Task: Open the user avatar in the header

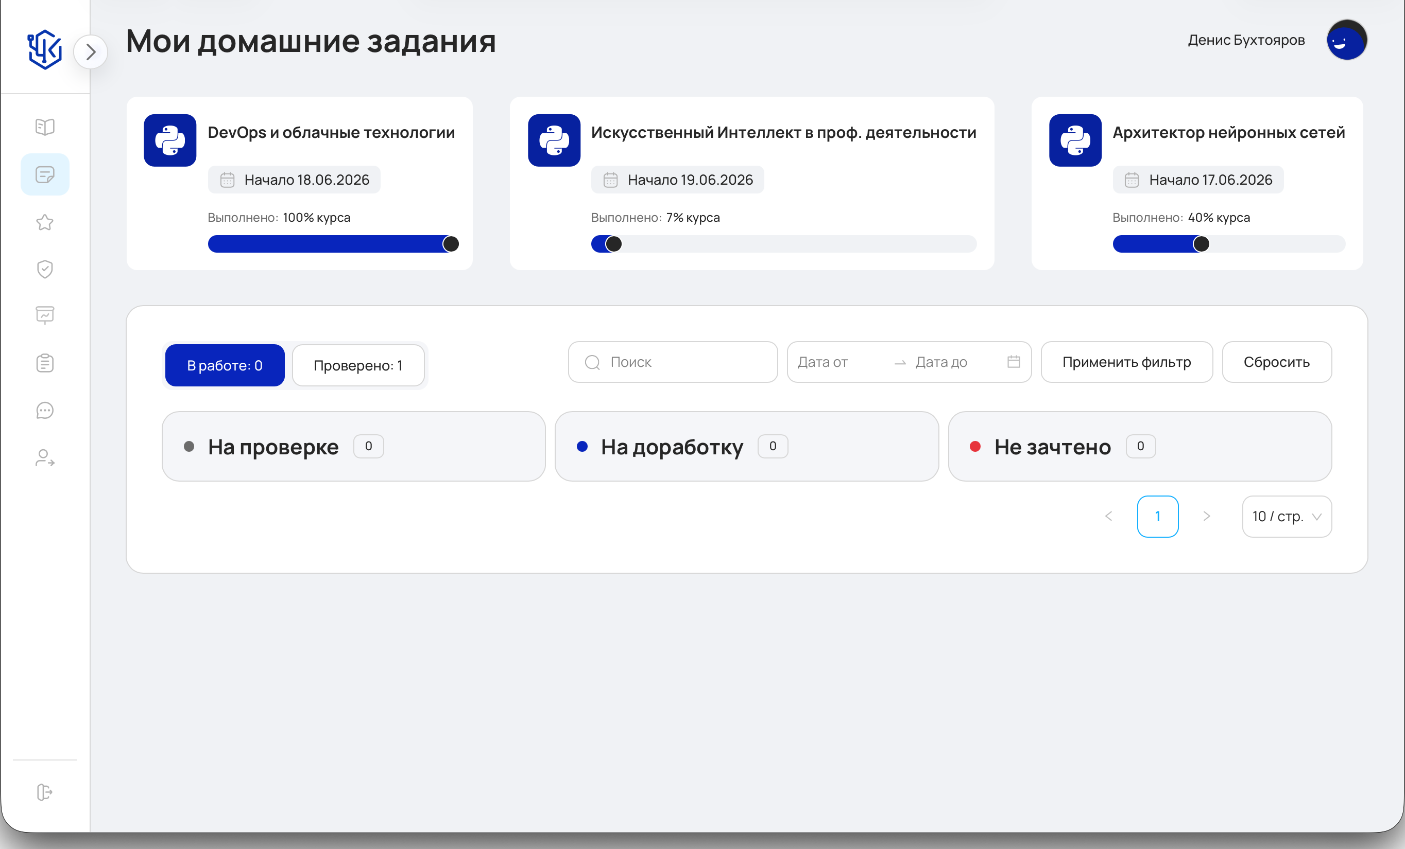Action: click(x=1347, y=40)
